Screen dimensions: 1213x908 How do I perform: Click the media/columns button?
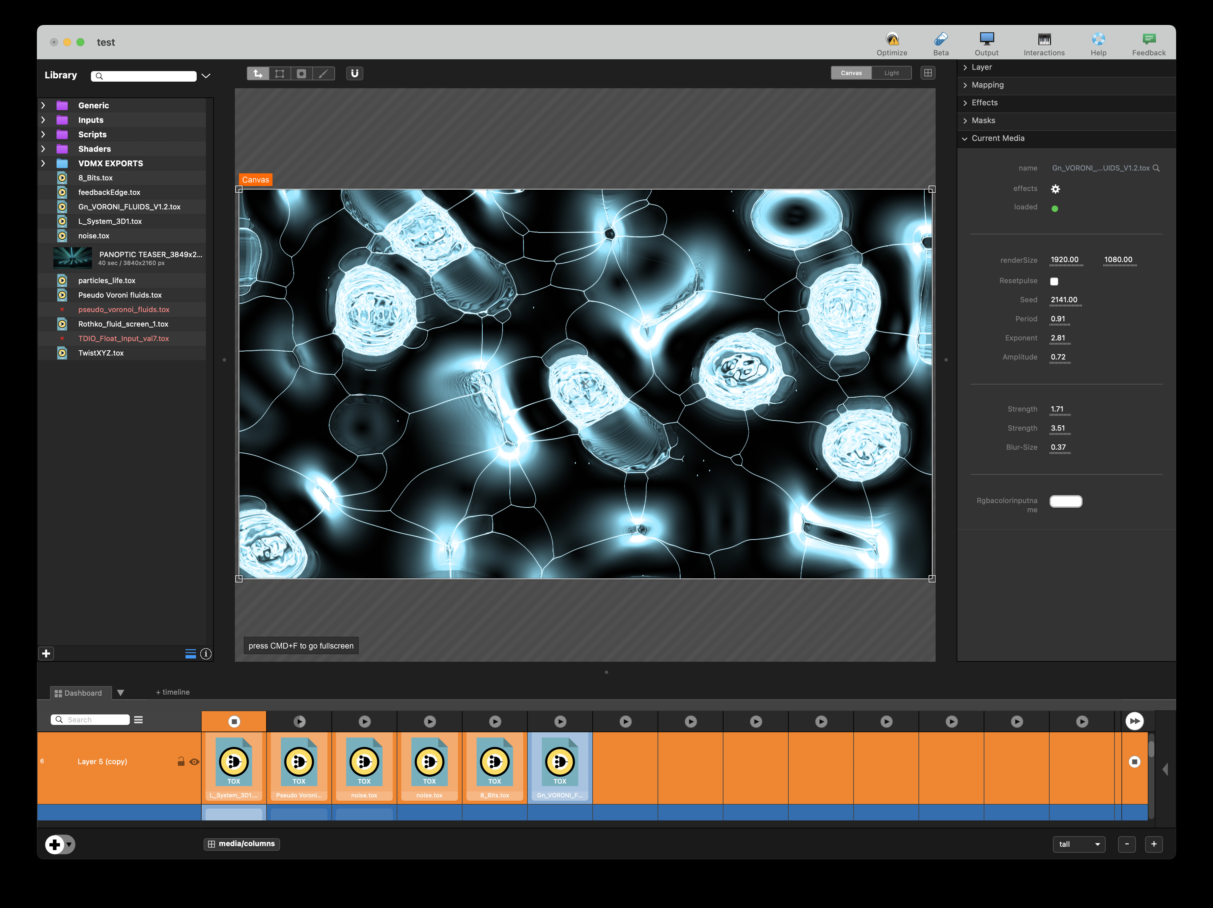pos(241,843)
